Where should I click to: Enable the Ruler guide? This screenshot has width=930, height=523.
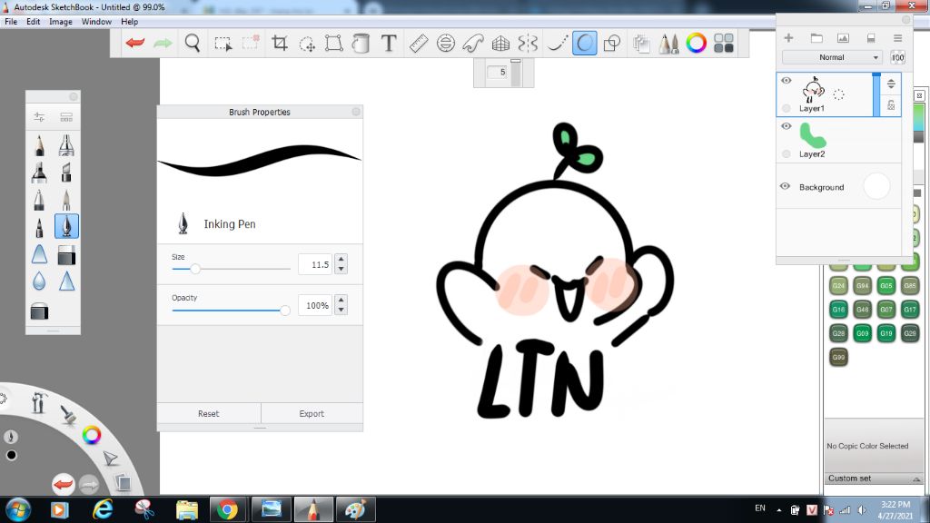(x=419, y=44)
